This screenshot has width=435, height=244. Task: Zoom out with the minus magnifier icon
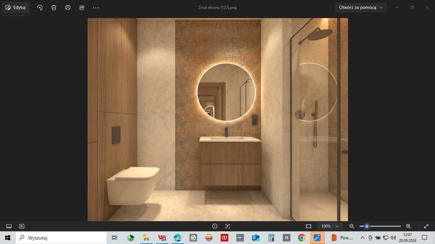(x=352, y=226)
